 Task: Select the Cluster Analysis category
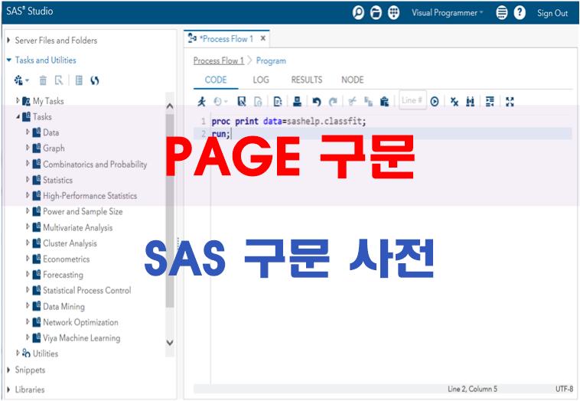[x=70, y=243]
